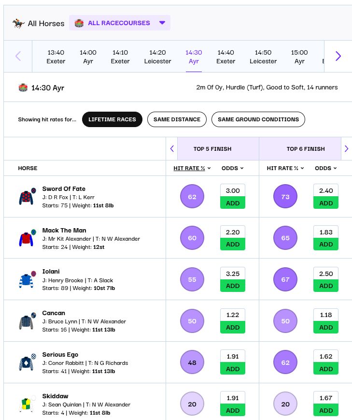Sort by Top 6 Finish odds
This screenshot has height=420, width=352.
point(325,168)
